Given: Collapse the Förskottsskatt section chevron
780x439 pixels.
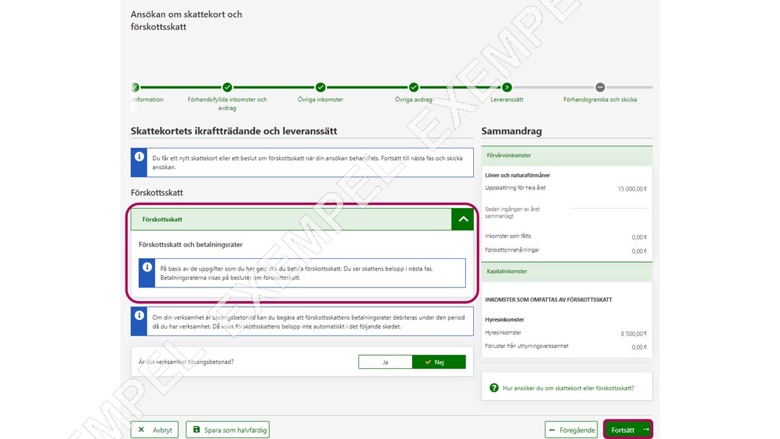Looking at the screenshot, I should (463, 219).
